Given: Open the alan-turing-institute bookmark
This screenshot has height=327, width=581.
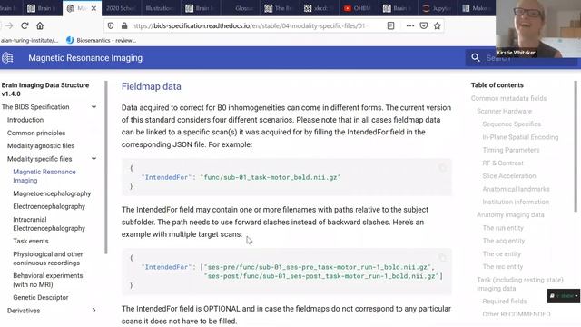Looking at the screenshot, I should 29,40.
